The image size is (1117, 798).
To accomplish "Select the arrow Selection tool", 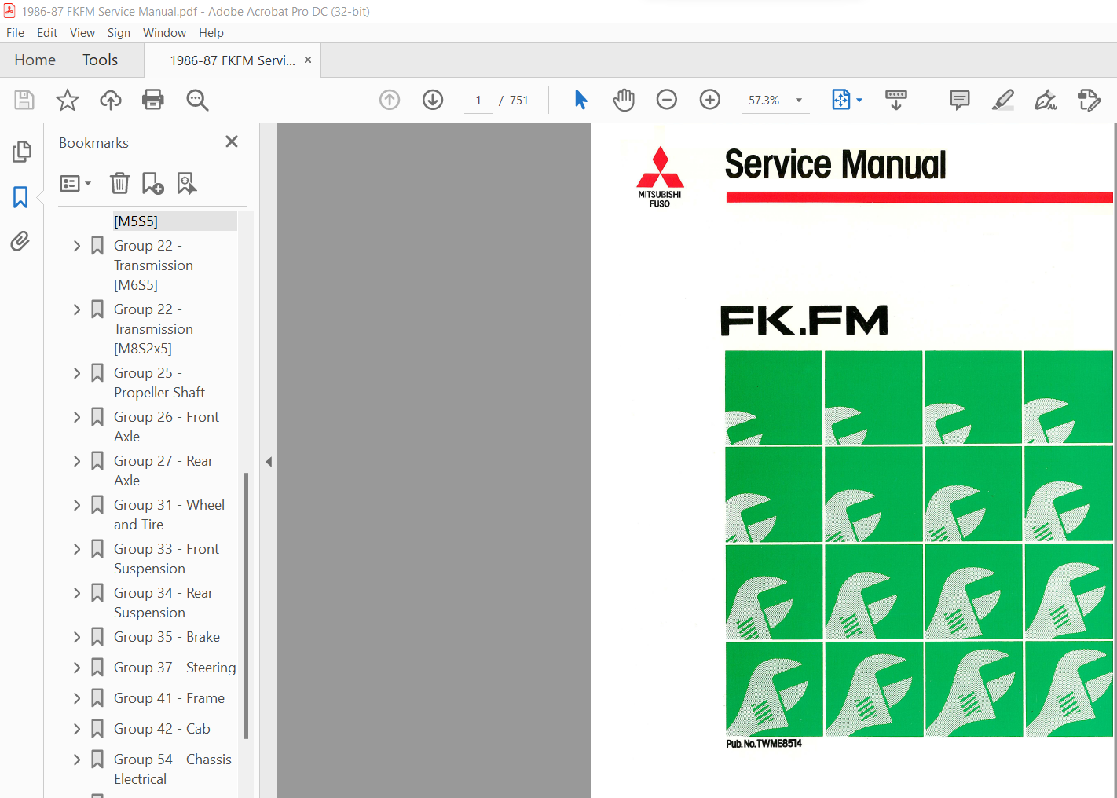I will [581, 100].
